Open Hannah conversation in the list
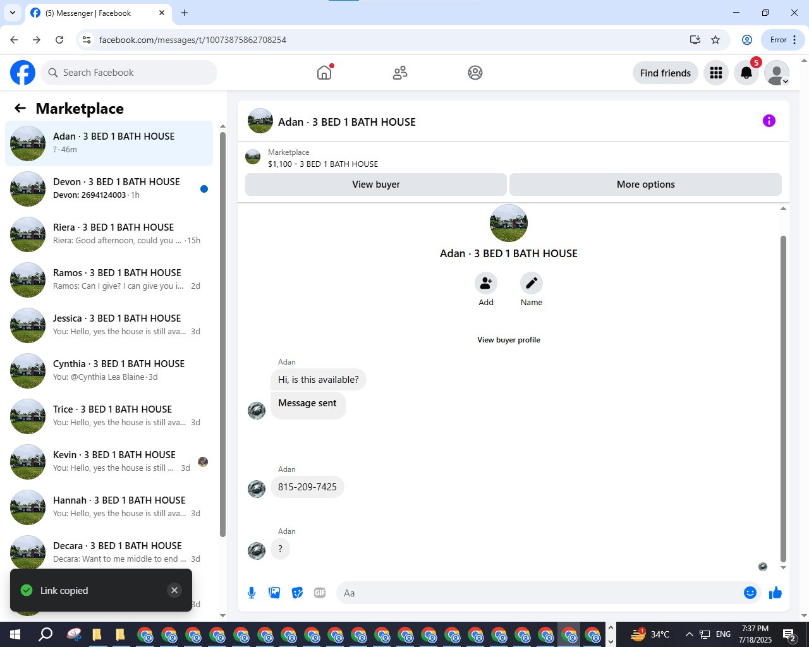Viewport: 809px width, 647px height. (109, 507)
